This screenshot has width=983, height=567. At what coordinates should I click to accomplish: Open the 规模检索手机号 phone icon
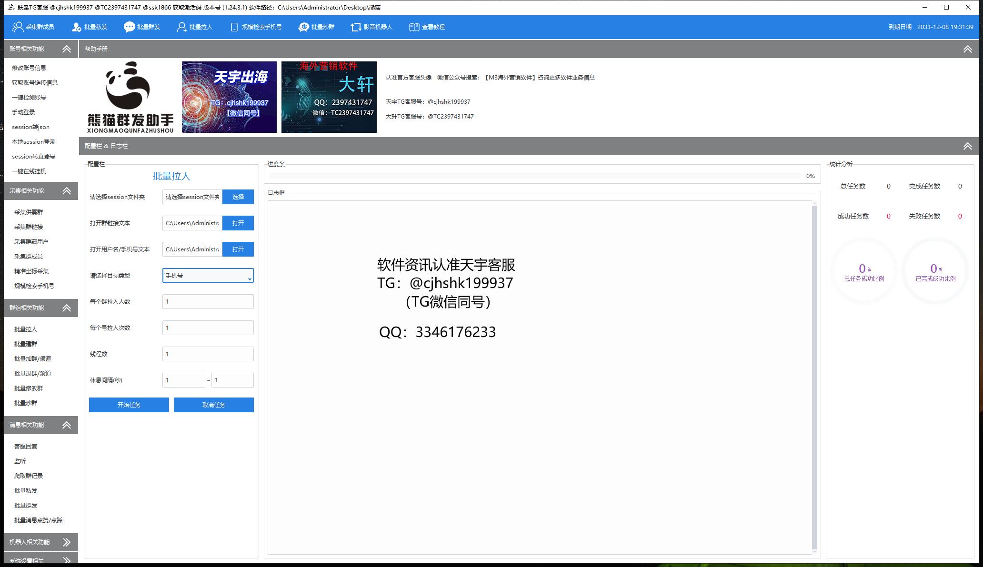(234, 27)
